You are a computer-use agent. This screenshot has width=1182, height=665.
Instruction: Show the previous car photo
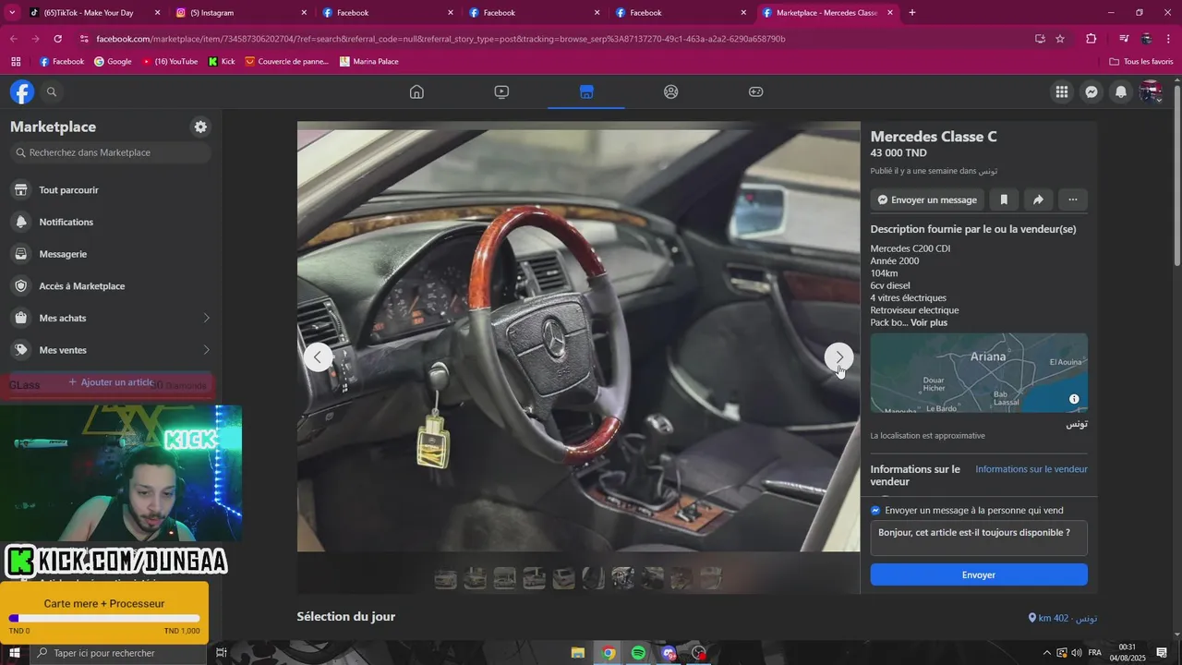pyautogui.click(x=318, y=357)
